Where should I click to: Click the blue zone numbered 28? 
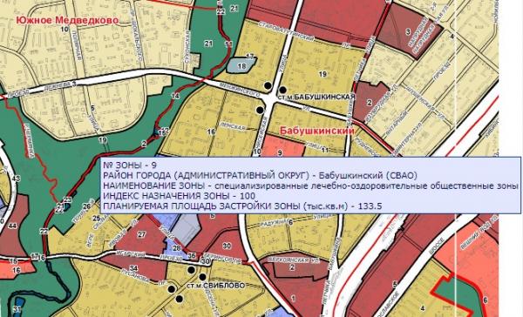pos(177,248)
